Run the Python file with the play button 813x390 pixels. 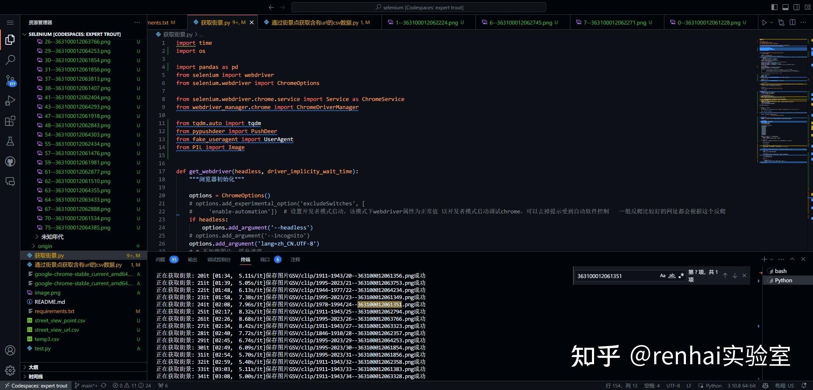pyautogui.click(x=765, y=22)
